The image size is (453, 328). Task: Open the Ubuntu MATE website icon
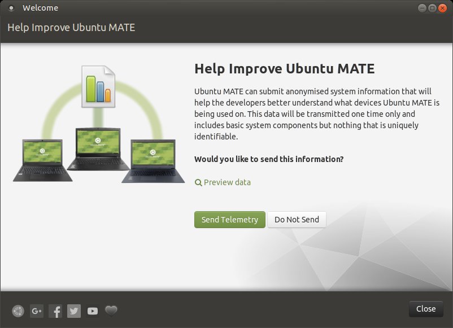coord(18,311)
